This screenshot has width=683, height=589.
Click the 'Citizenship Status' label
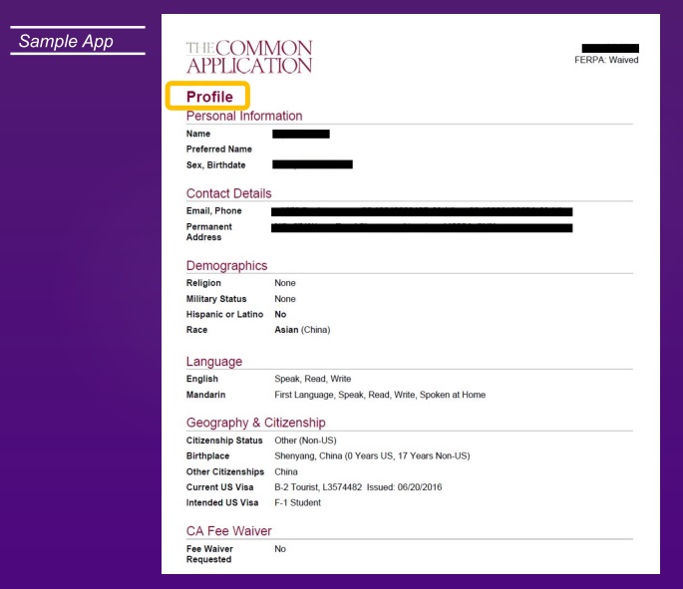[x=224, y=441]
